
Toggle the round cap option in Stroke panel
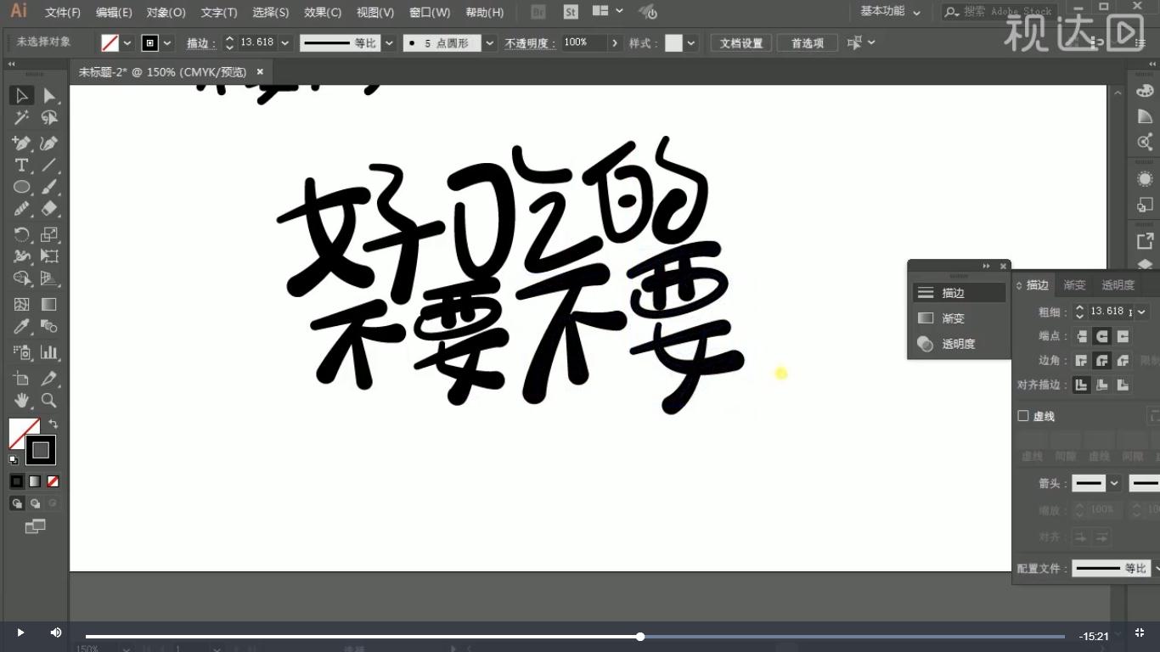[x=1101, y=336]
